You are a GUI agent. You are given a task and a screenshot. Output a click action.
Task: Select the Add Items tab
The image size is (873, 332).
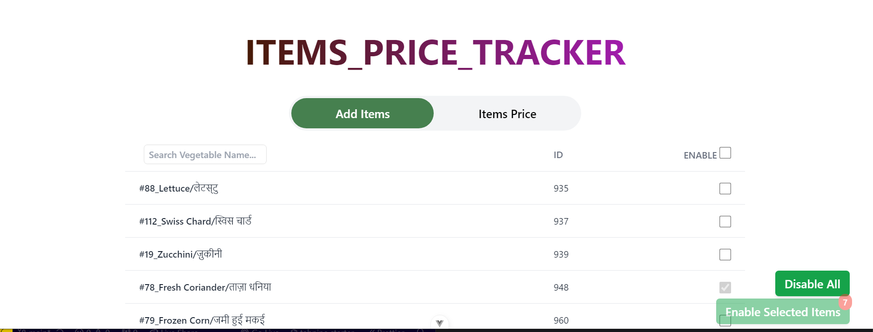tap(362, 113)
